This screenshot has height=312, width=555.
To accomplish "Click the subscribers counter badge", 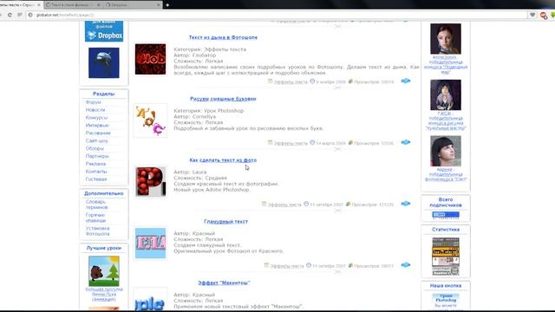I will click(x=446, y=215).
